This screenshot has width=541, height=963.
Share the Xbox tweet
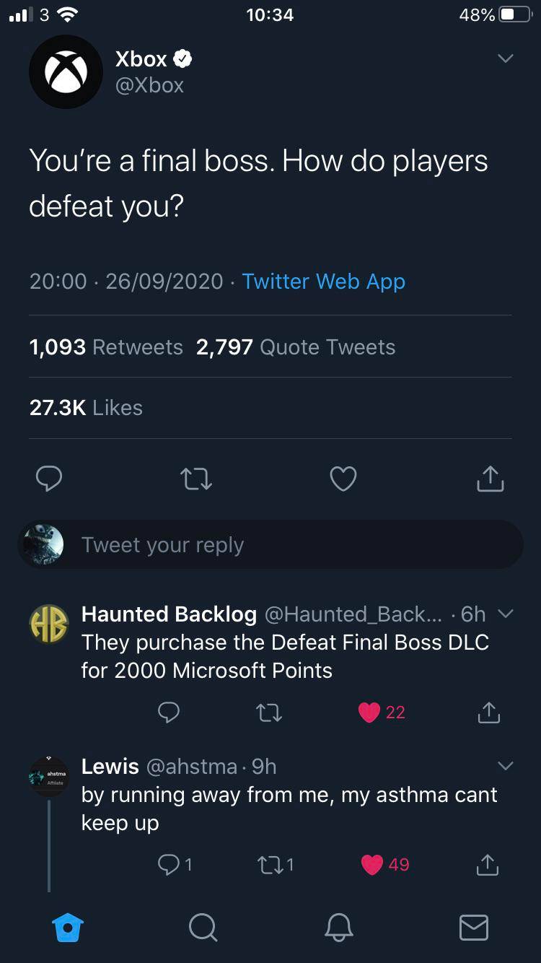point(490,479)
